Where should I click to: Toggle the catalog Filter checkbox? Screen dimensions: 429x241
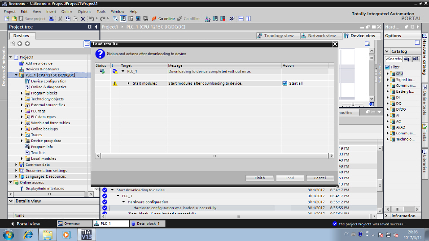(387, 67)
